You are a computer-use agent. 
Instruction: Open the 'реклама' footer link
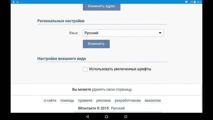(x=104, y=101)
